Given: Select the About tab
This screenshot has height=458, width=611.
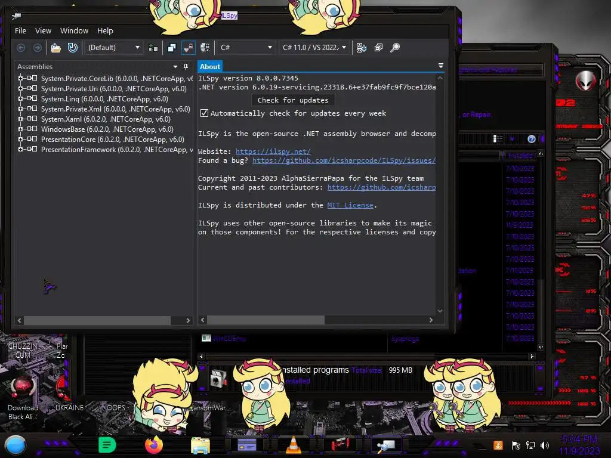Looking at the screenshot, I should click(209, 67).
